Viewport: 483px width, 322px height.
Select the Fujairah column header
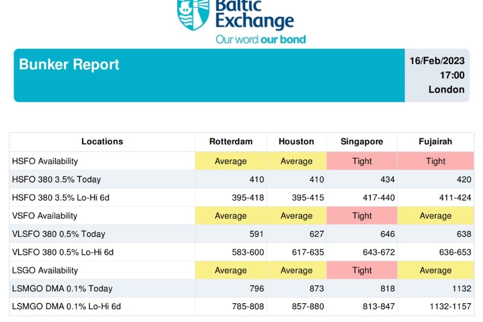[436, 142]
